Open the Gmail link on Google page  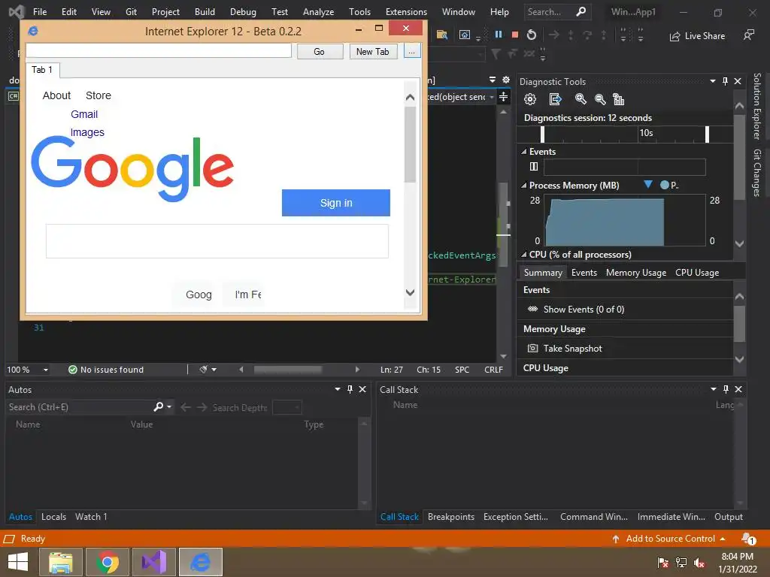pyautogui.click(x=84, y=114)
